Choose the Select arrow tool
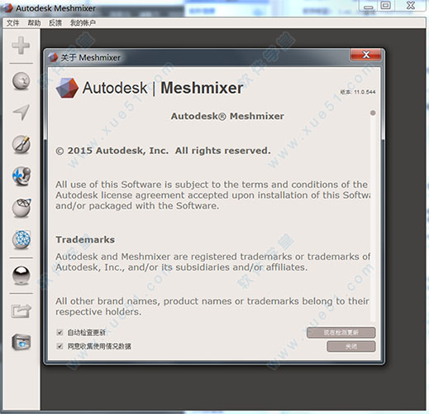The height and width of the screenshot is (414, 429). pyautogui.click(x=21, y=112)
